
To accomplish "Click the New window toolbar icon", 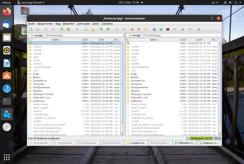I will (x=30, y=29).
